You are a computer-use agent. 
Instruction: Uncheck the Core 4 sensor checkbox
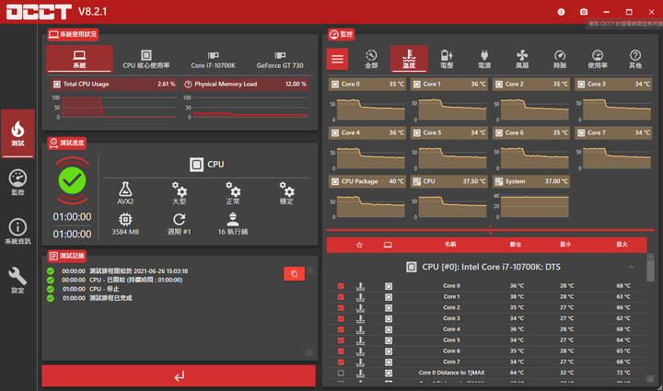pyautogui.click(x=341, y=329)
